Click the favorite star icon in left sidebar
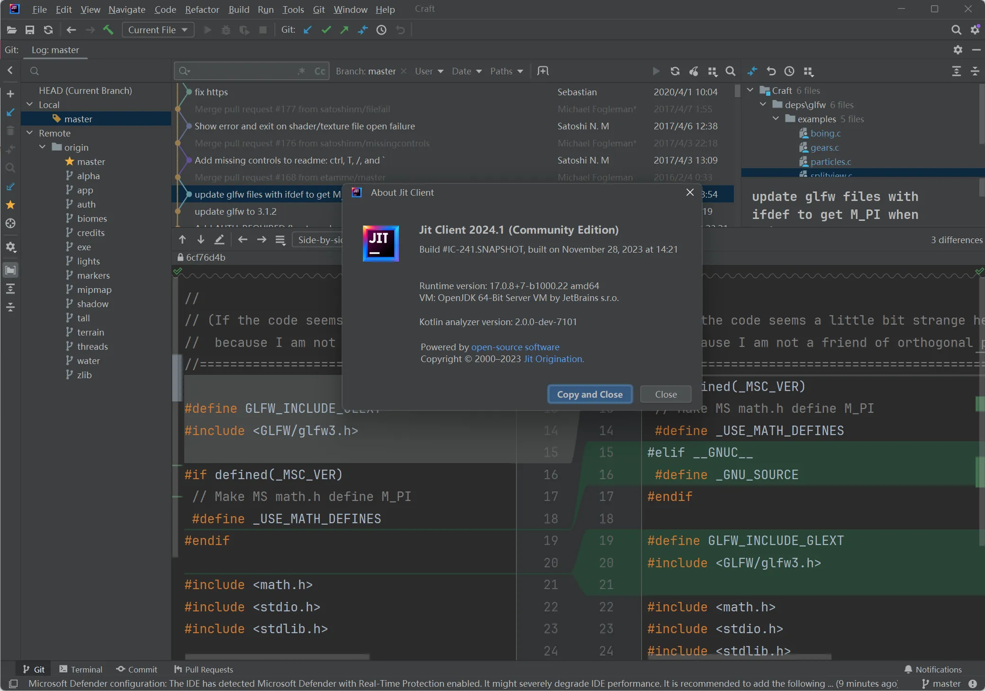Screen dimensions: 985x691 click(10, 205)
